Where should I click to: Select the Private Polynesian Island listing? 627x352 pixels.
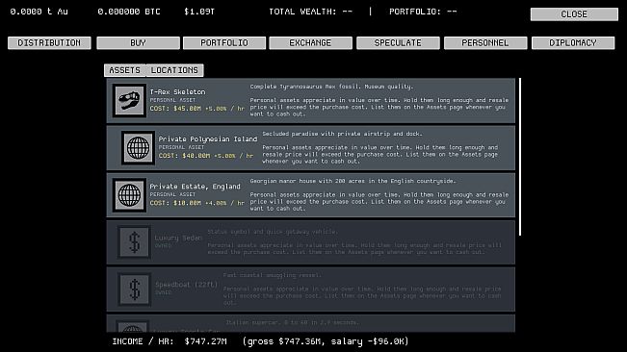click(311, 148)
